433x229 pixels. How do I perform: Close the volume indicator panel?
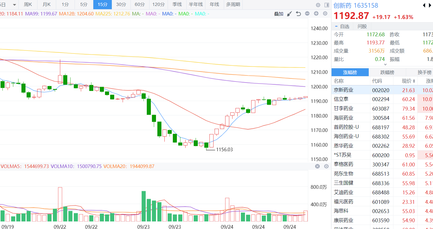coord(317,166)
